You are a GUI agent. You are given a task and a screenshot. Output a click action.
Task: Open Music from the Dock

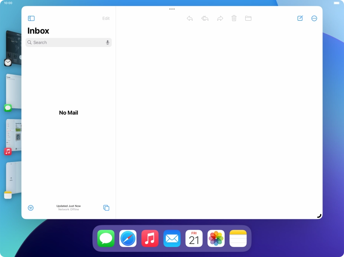pos(150,238)
